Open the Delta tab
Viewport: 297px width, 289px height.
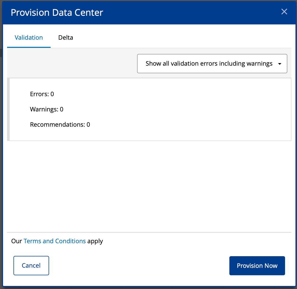66,38
